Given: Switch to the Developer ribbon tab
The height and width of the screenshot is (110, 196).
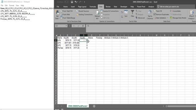Looking at the screenshot, I should [124, 7].
